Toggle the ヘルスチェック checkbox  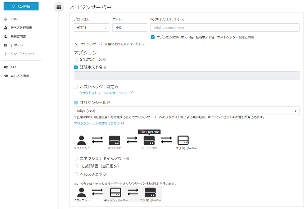tap(76, 174)
